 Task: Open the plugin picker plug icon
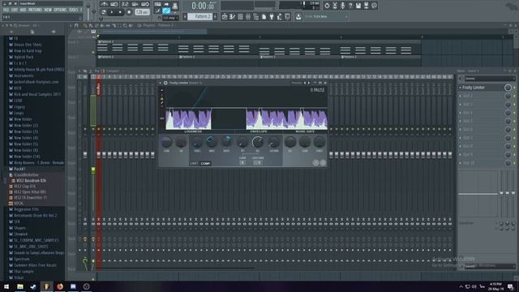coord(272,16)
